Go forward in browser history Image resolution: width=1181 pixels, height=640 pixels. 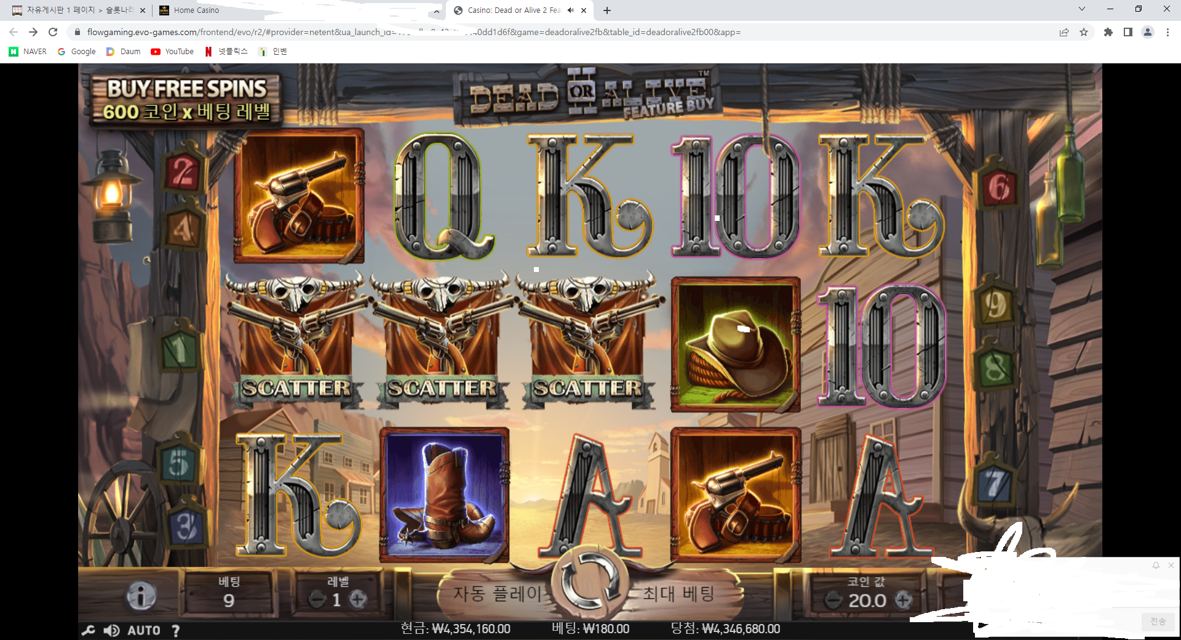coord(33,32)
